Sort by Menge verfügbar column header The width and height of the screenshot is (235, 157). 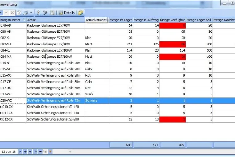click(x=172, y=20)
